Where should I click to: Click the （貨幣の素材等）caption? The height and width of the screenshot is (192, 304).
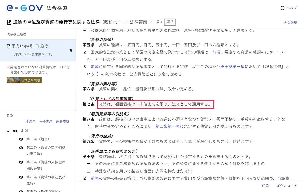103,84
